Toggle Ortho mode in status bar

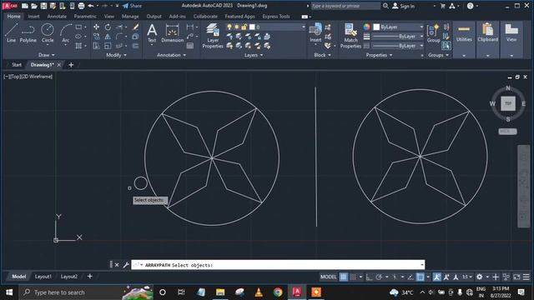tap(369, 277)
